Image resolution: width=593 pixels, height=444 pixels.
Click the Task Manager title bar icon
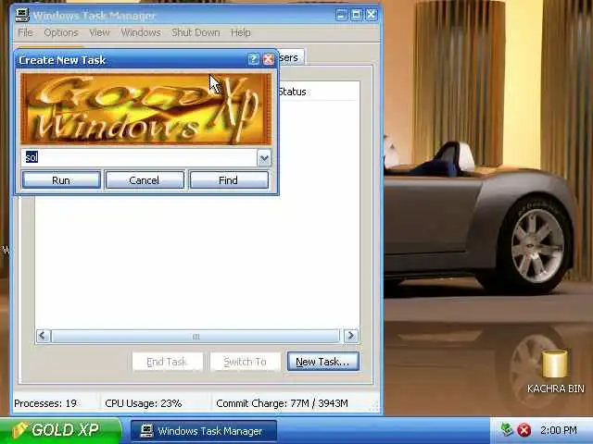22,15
